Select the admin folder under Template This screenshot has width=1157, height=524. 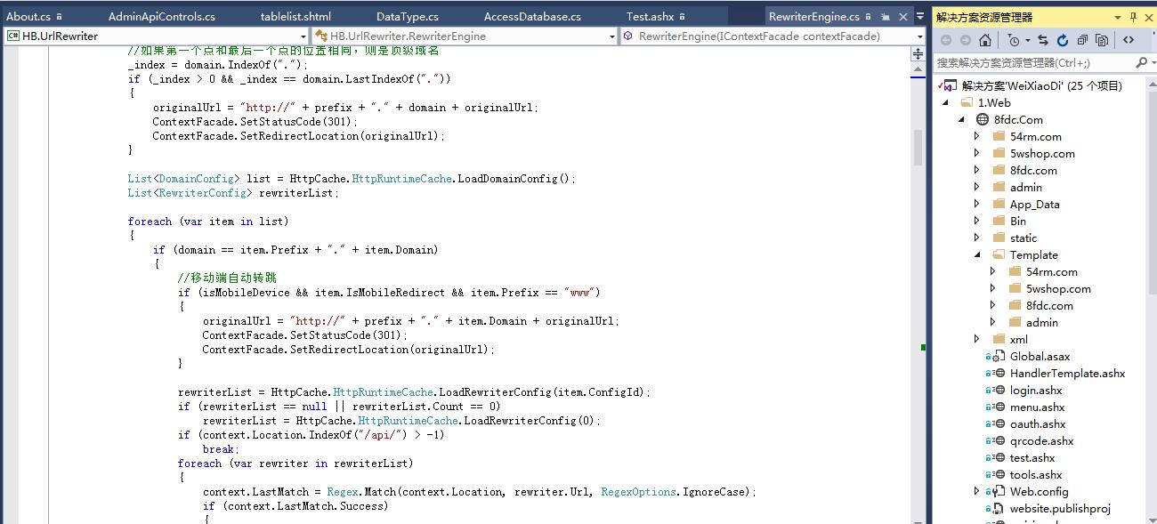tap(1041, 322)
